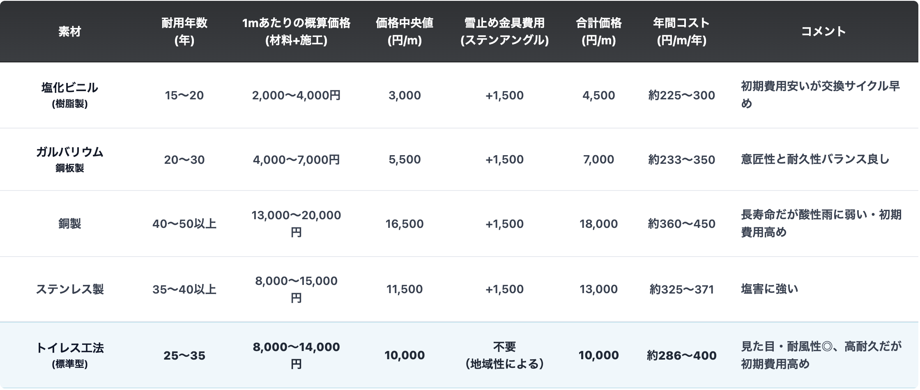Select the 13,000 total price cell
This screenshot has height=390, width=920.
tap(598, 289)
